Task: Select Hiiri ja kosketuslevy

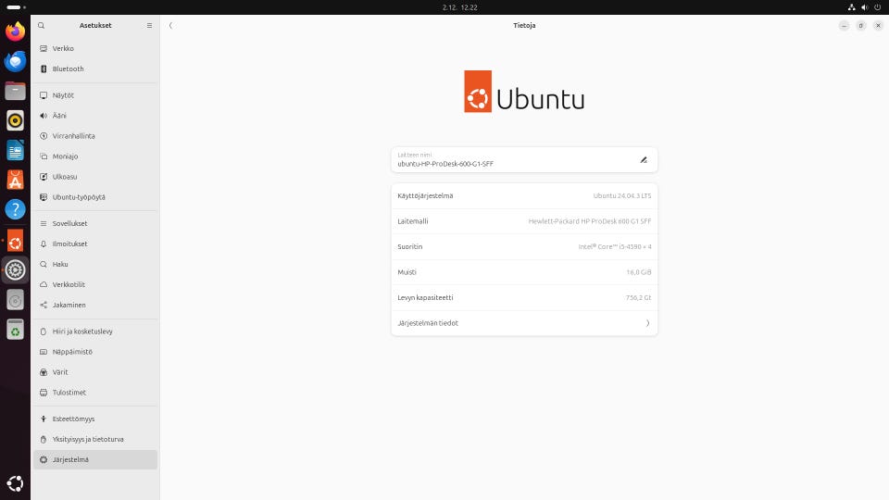Action: click(x=95, y=331)
